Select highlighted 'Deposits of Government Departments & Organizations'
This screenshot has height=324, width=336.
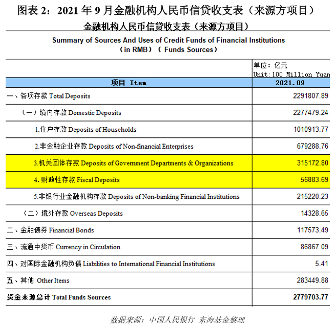(x=134, y=163)
